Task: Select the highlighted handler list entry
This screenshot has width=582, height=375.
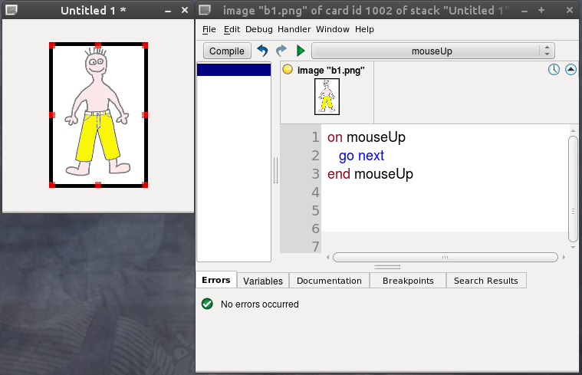Action: [234, 70]
